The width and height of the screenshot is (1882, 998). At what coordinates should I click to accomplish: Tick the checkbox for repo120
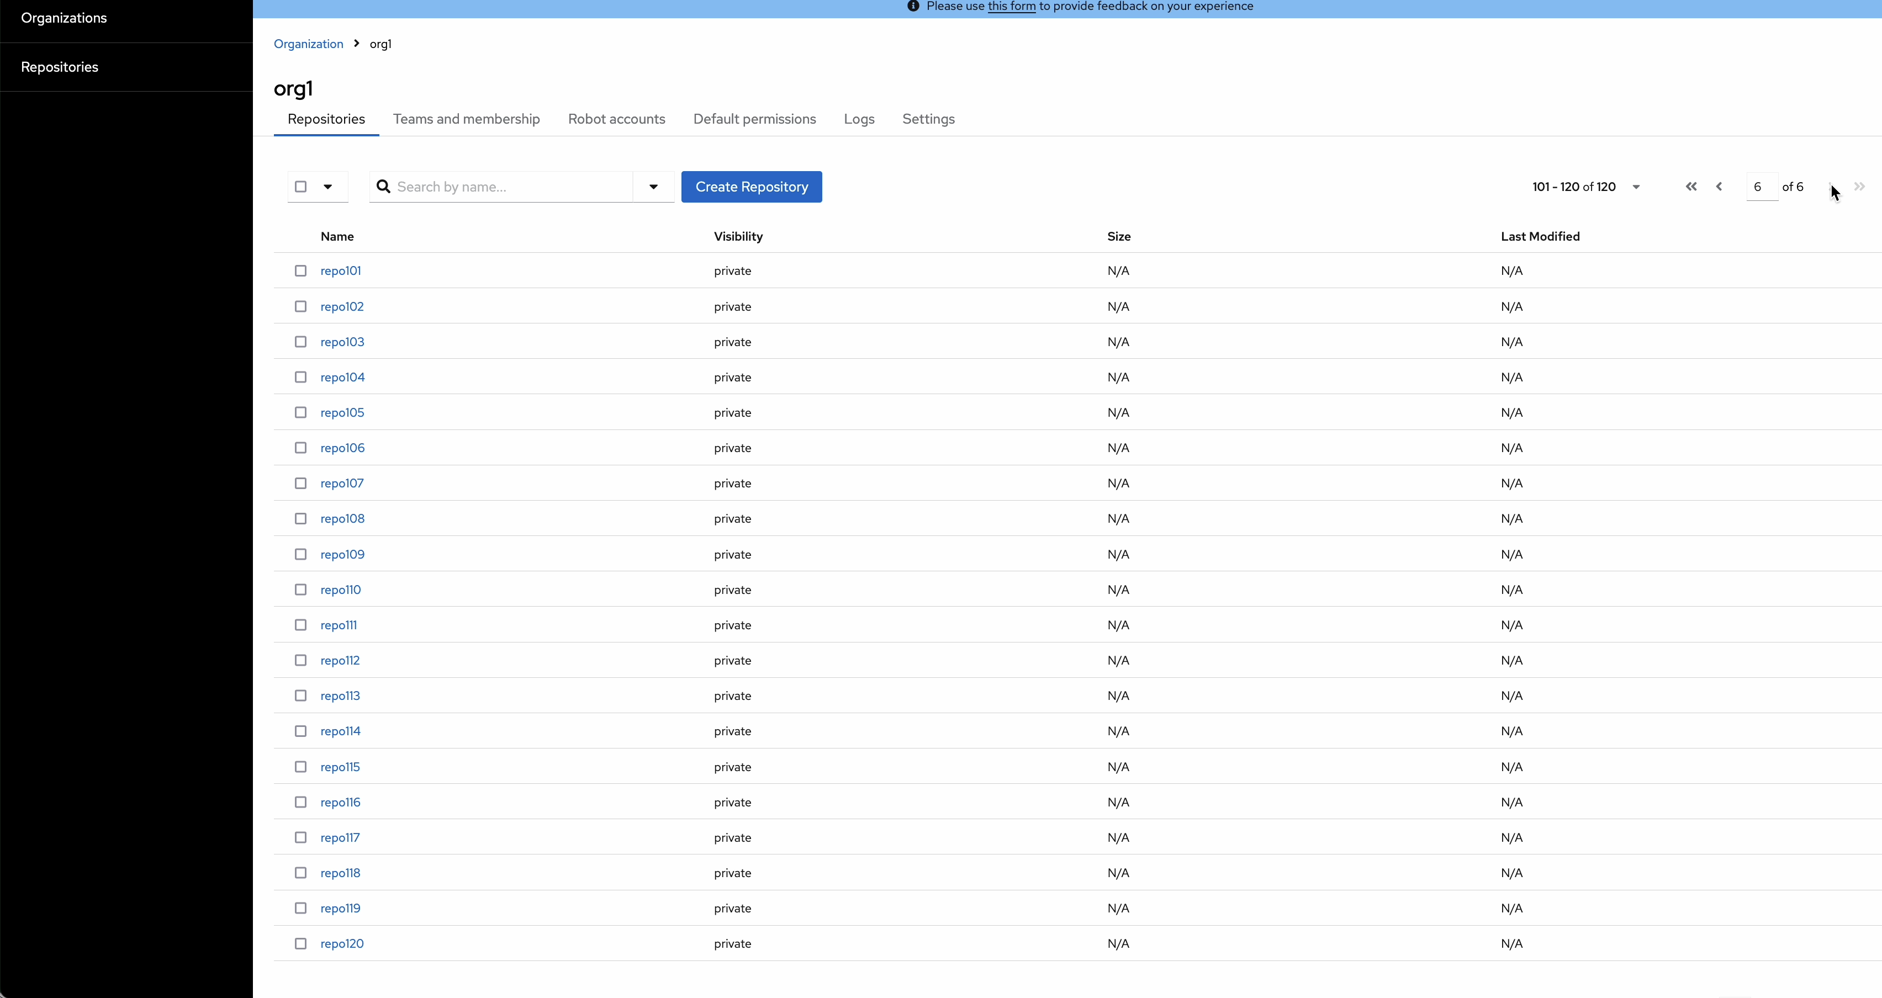[x=300, y=944]
